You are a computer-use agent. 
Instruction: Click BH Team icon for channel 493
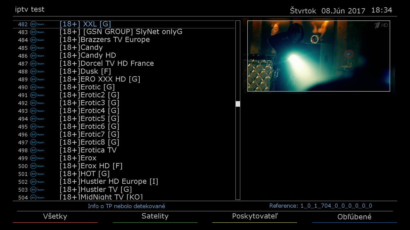point(37,111)
